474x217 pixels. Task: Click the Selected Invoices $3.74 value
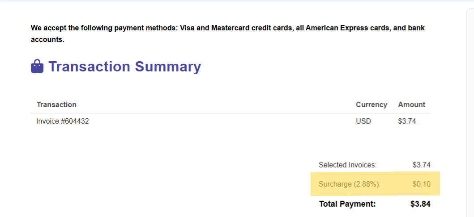(x=421, y=165)
